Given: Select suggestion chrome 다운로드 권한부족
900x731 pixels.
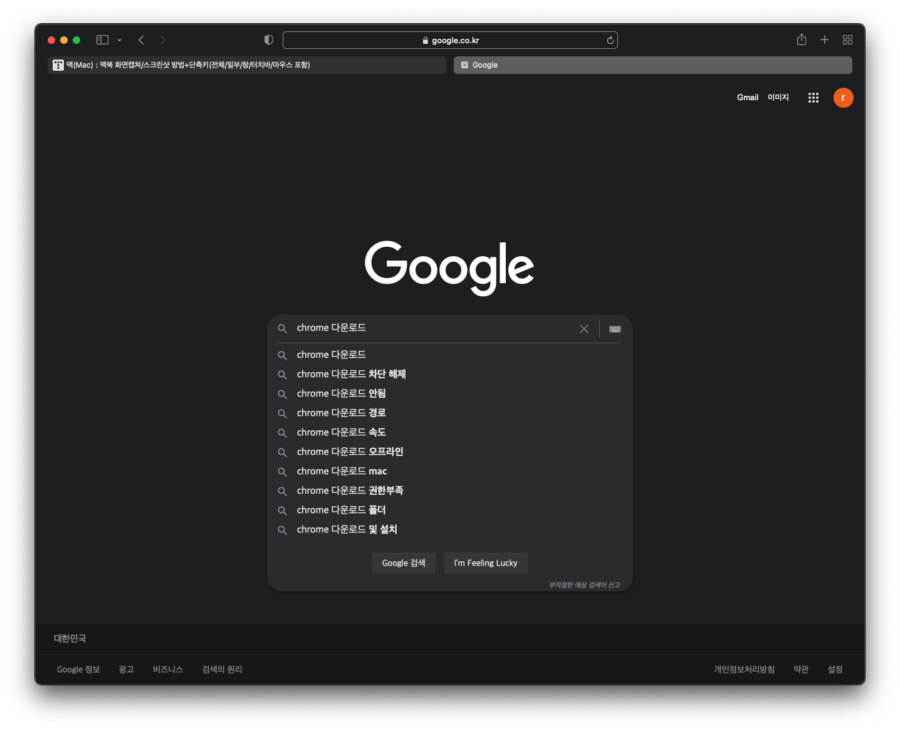Looking at the screenshot, I should (450, 490).
